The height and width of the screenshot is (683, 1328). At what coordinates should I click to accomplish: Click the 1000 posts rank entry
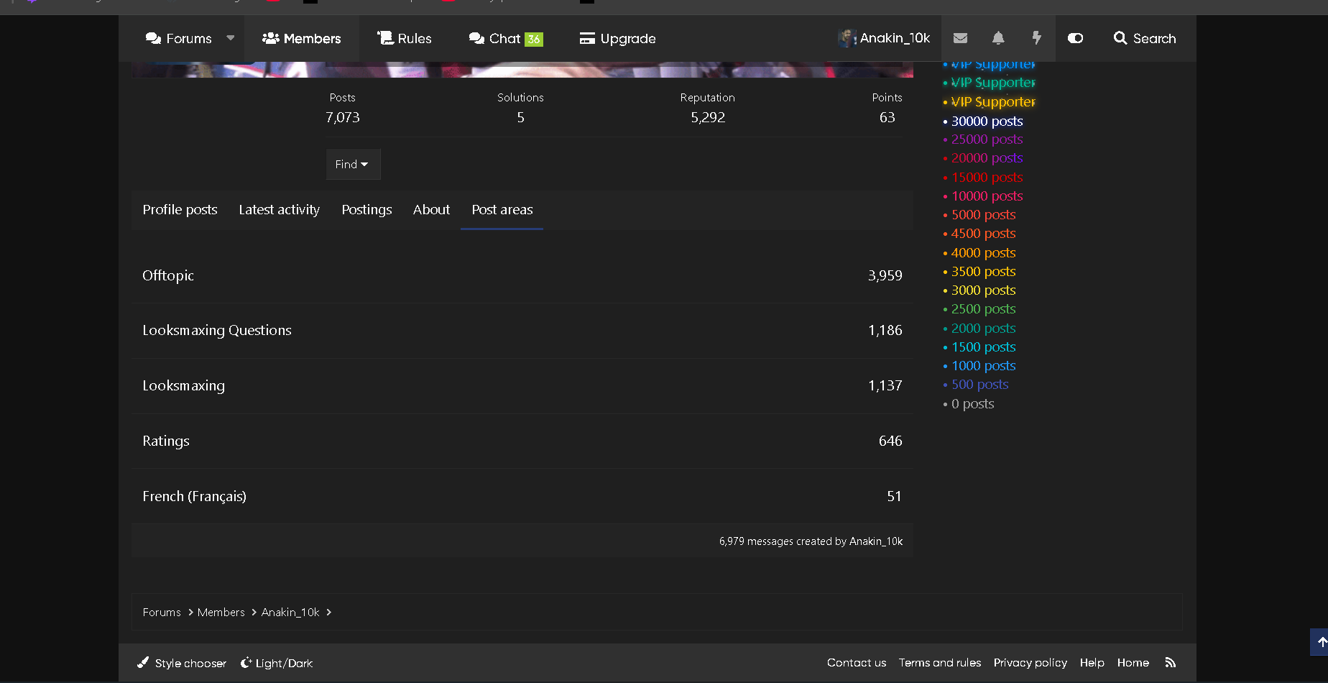tap(983, 366)
